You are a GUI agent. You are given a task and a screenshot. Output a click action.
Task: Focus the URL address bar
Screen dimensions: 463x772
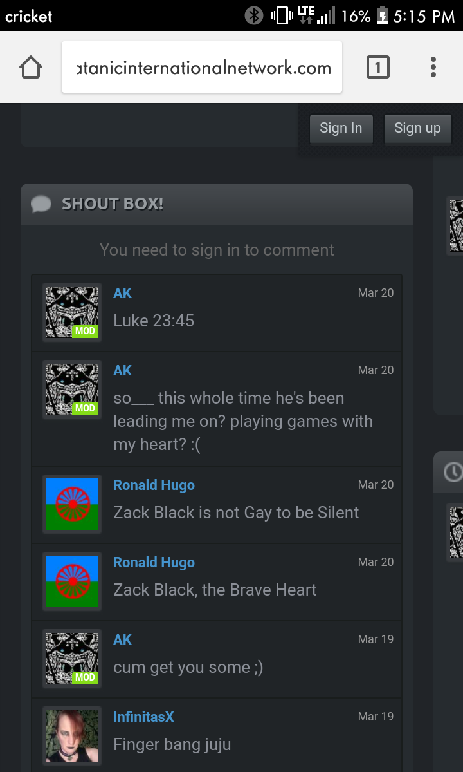pos(202,67)
